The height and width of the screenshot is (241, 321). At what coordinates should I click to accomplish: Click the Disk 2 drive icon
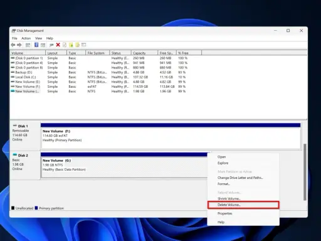(x=15, y=155)
